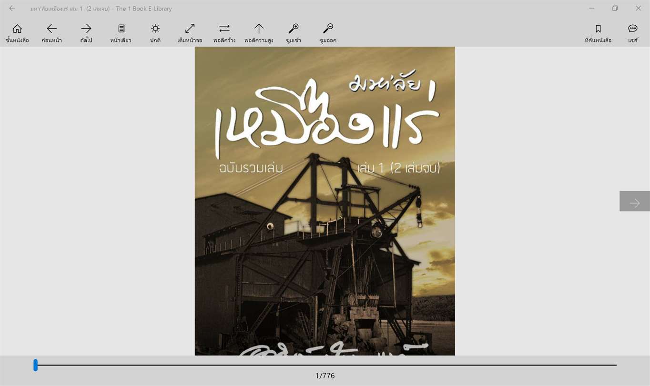Viewport: 650px width, 386px height.
Task: Zoom out (ซูมออก) of the page
Action: point(328,33)
